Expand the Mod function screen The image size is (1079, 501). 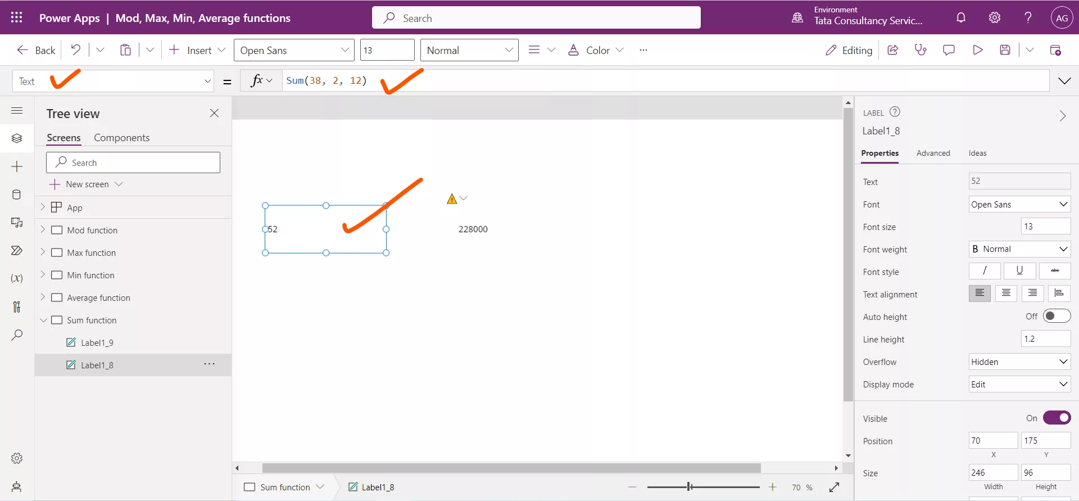[43, 229]
